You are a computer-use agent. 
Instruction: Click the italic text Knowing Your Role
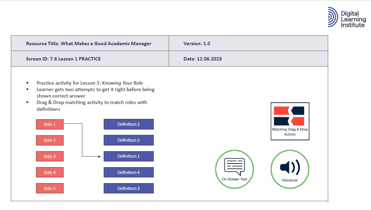tap(122, 83)
